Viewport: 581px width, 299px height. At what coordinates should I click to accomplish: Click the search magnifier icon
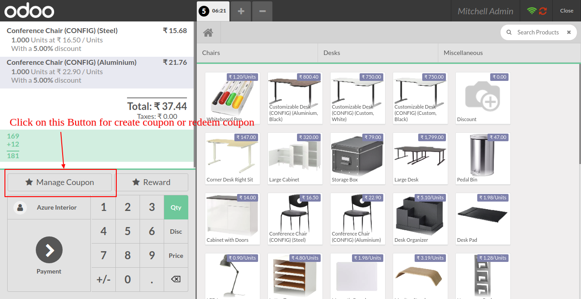509,32
